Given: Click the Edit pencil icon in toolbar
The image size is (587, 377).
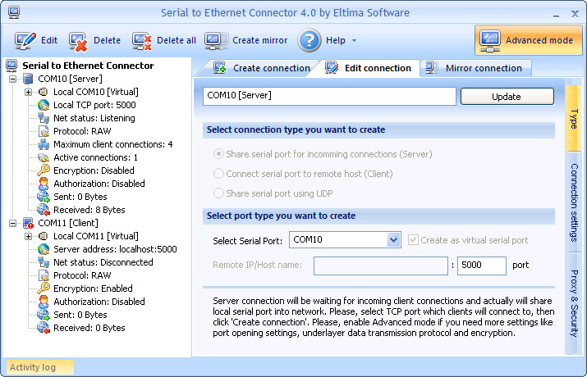Looking at the screenshot, I should (25, 40).
